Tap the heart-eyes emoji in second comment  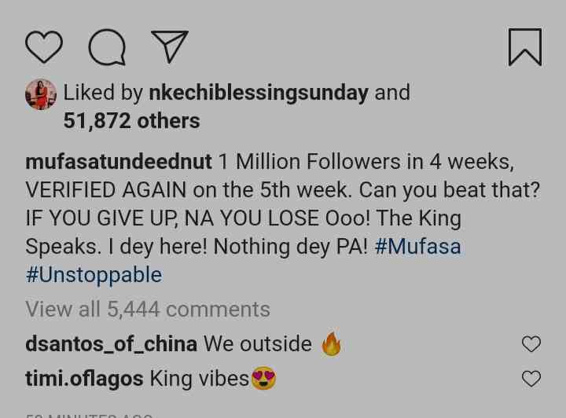pos(264,379)
